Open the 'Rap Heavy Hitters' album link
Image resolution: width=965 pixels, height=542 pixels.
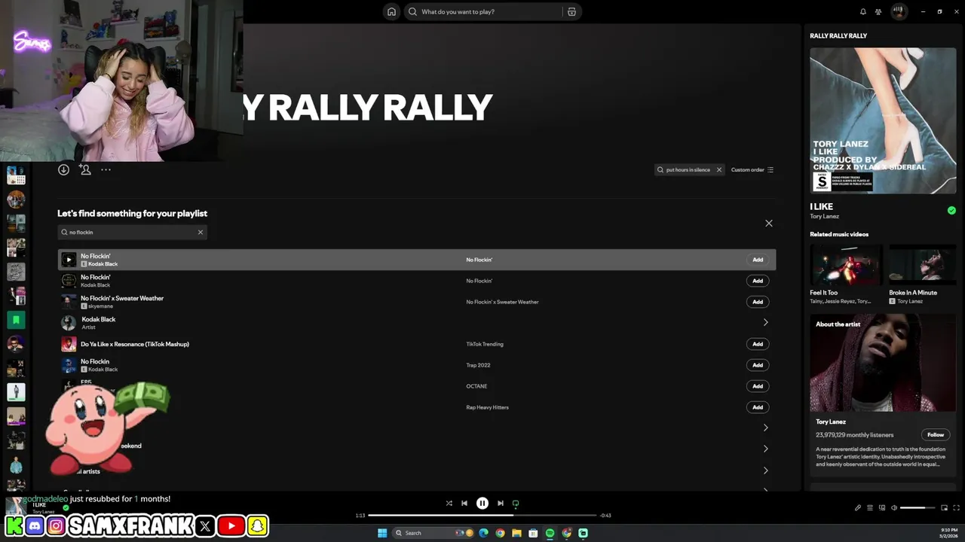[x=487, y=407]
